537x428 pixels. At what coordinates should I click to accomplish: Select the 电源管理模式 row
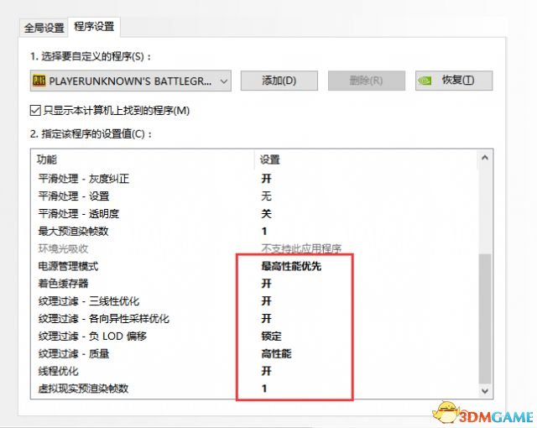(x=253, y=266)
